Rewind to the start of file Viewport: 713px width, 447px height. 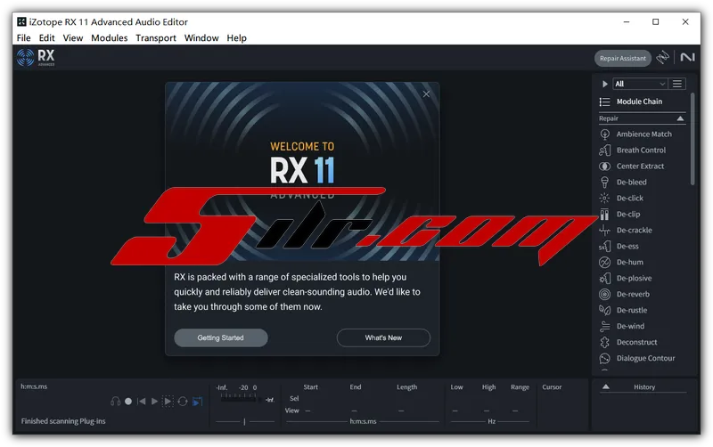pyautogui.click(x=142, y=402)
